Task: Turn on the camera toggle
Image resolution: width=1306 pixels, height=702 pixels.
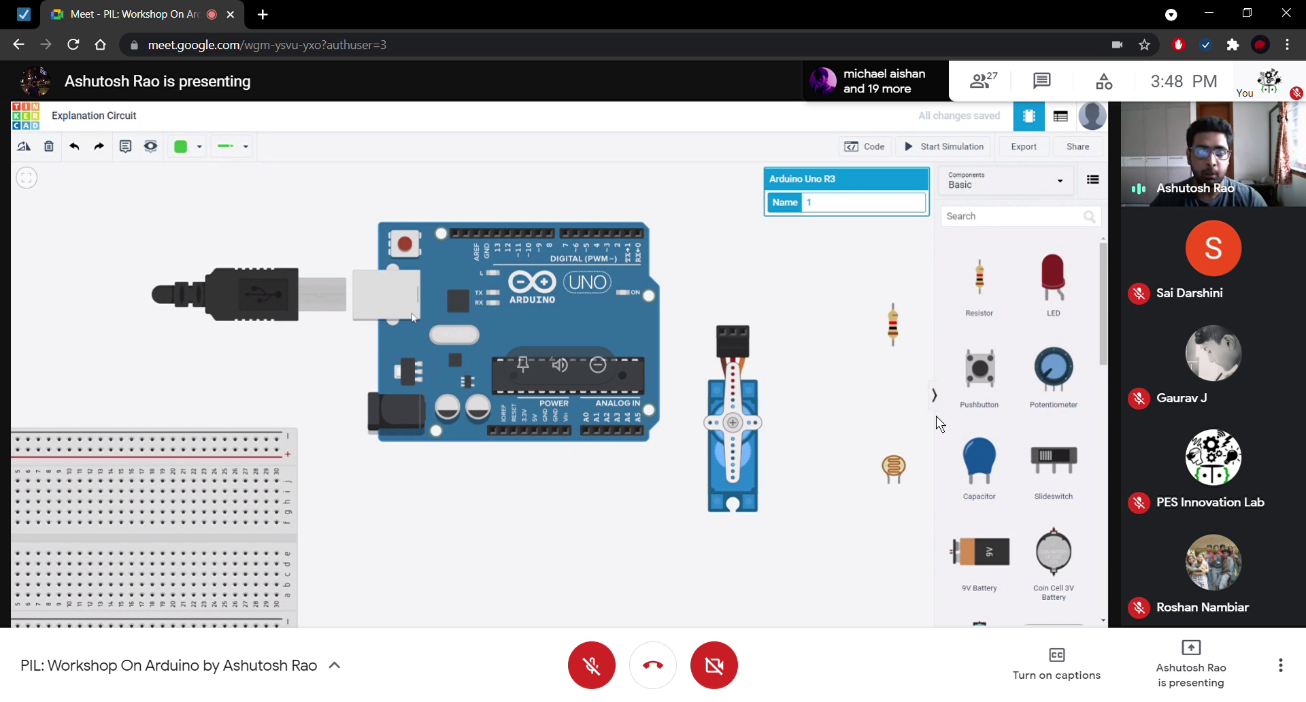Action: (x=714, y=665)
